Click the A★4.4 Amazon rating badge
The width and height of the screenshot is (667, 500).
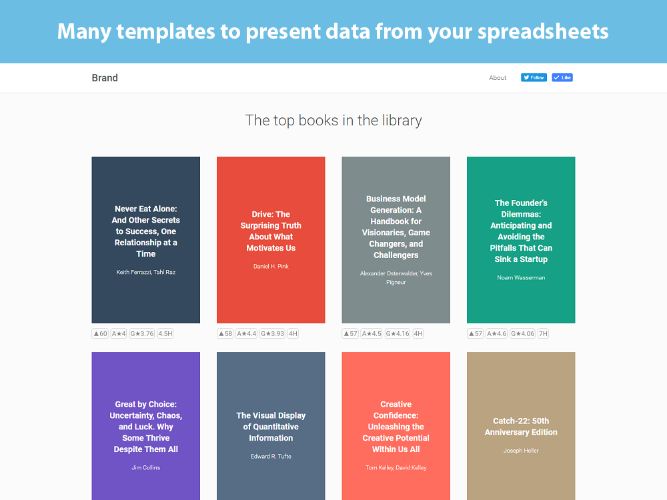246,334
